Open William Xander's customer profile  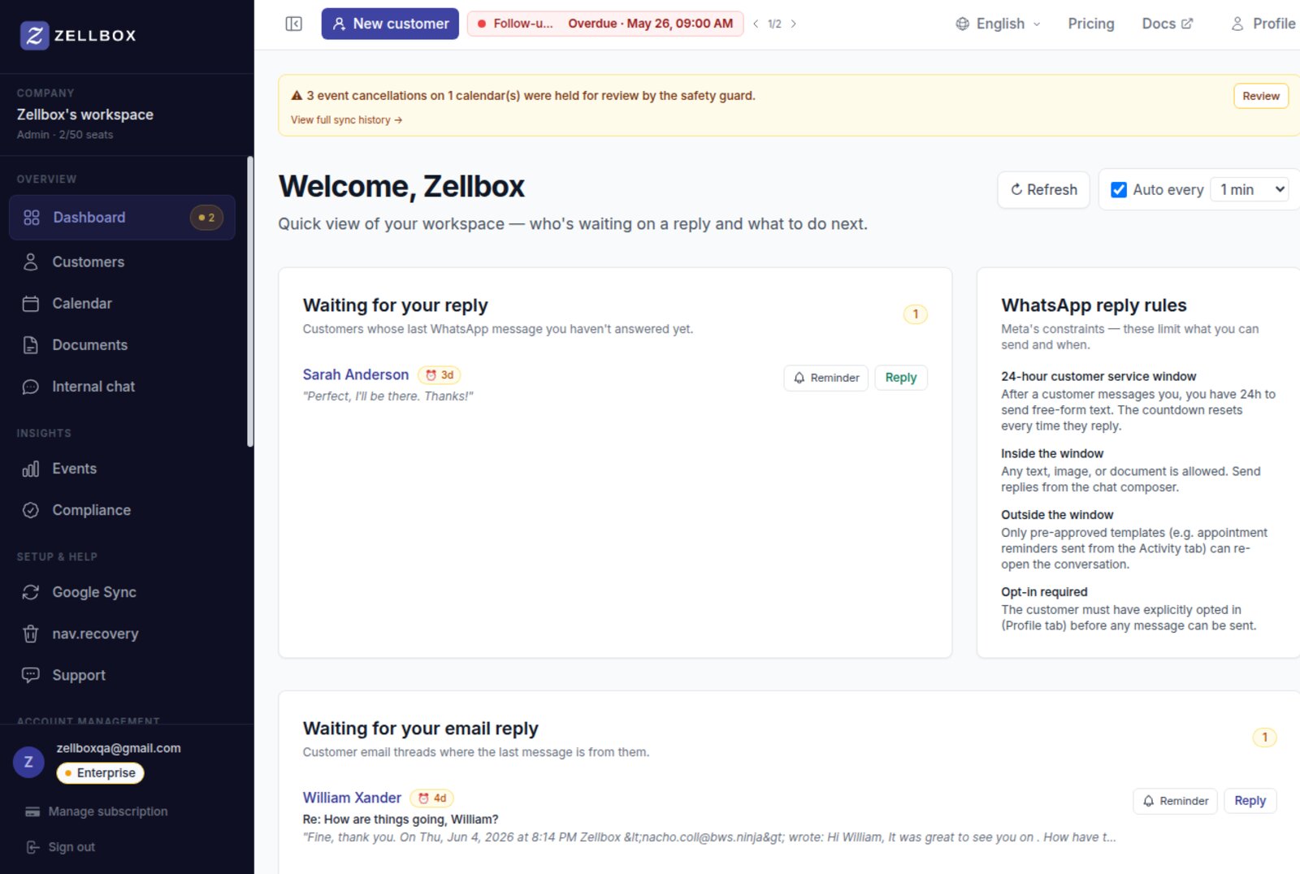pyautogui.click(x=352, y=798)
